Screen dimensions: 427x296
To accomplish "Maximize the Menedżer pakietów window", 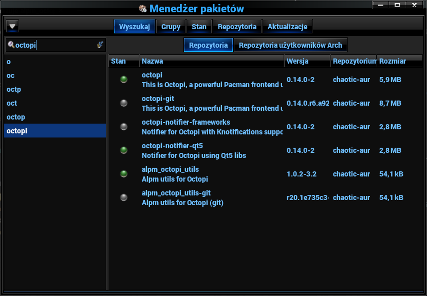I will click(x=397, y=5).
